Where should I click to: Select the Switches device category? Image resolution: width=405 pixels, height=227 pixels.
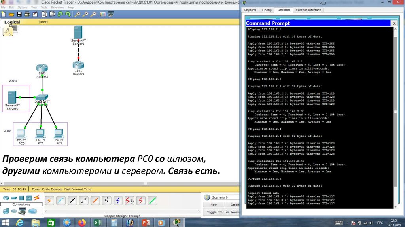coord(14,198)
